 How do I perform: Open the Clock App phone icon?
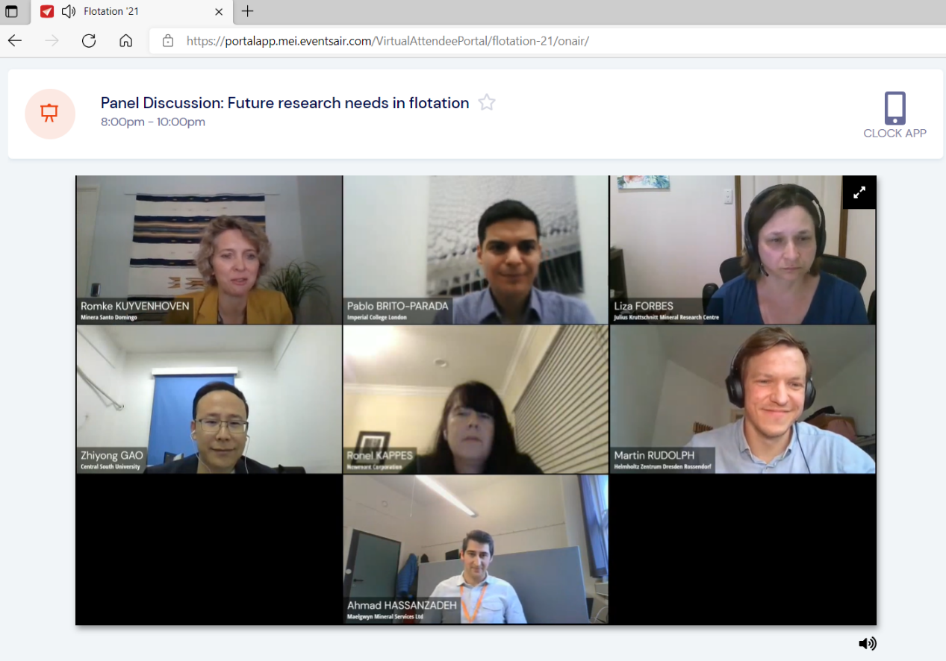coord(894,108)
